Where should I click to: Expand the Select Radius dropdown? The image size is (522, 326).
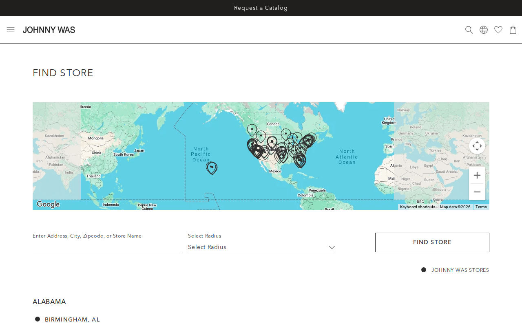(261, 247)
